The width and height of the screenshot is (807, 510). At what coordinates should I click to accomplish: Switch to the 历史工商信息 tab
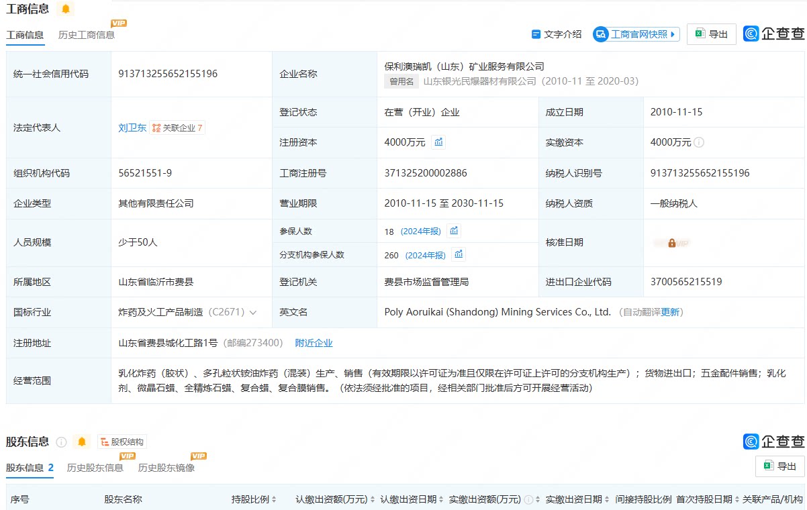(x=87, y=35)
